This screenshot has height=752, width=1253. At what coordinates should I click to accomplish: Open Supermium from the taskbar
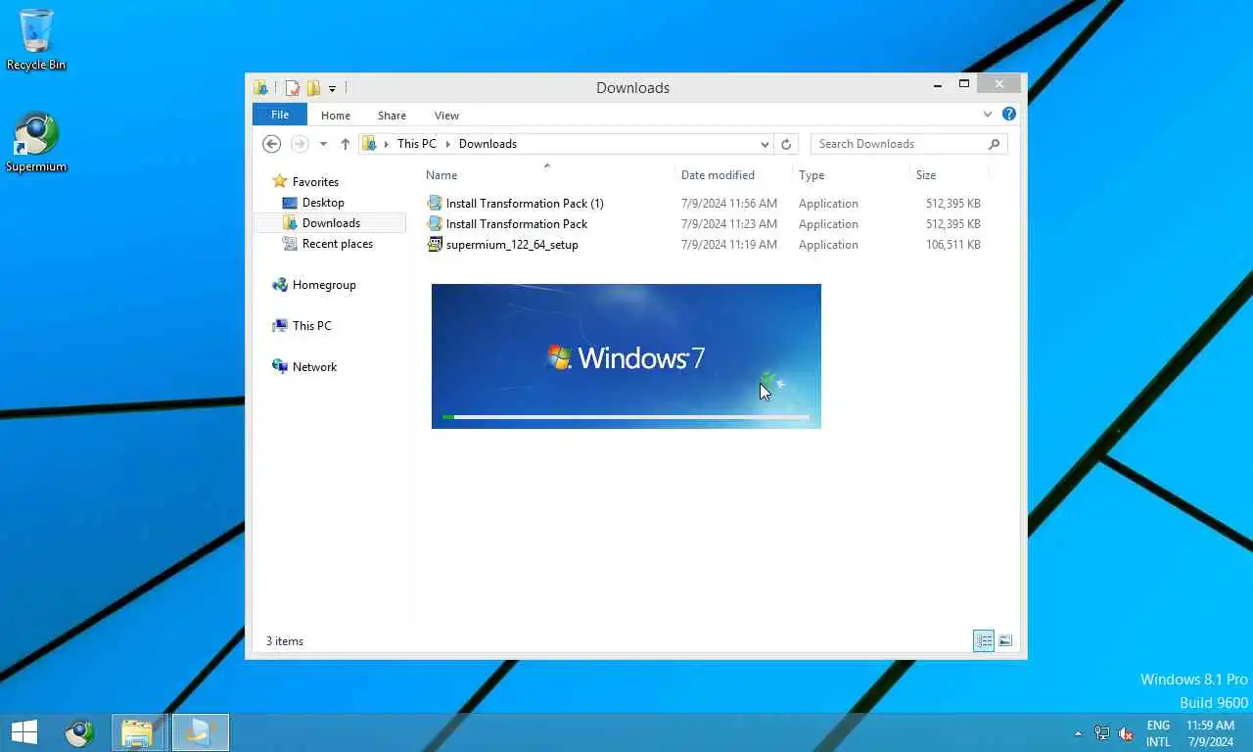[79, 731]
